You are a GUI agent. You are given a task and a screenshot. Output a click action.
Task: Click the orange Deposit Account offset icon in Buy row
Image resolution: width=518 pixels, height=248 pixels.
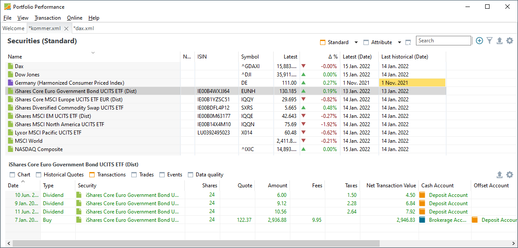(x=475, y=220)
